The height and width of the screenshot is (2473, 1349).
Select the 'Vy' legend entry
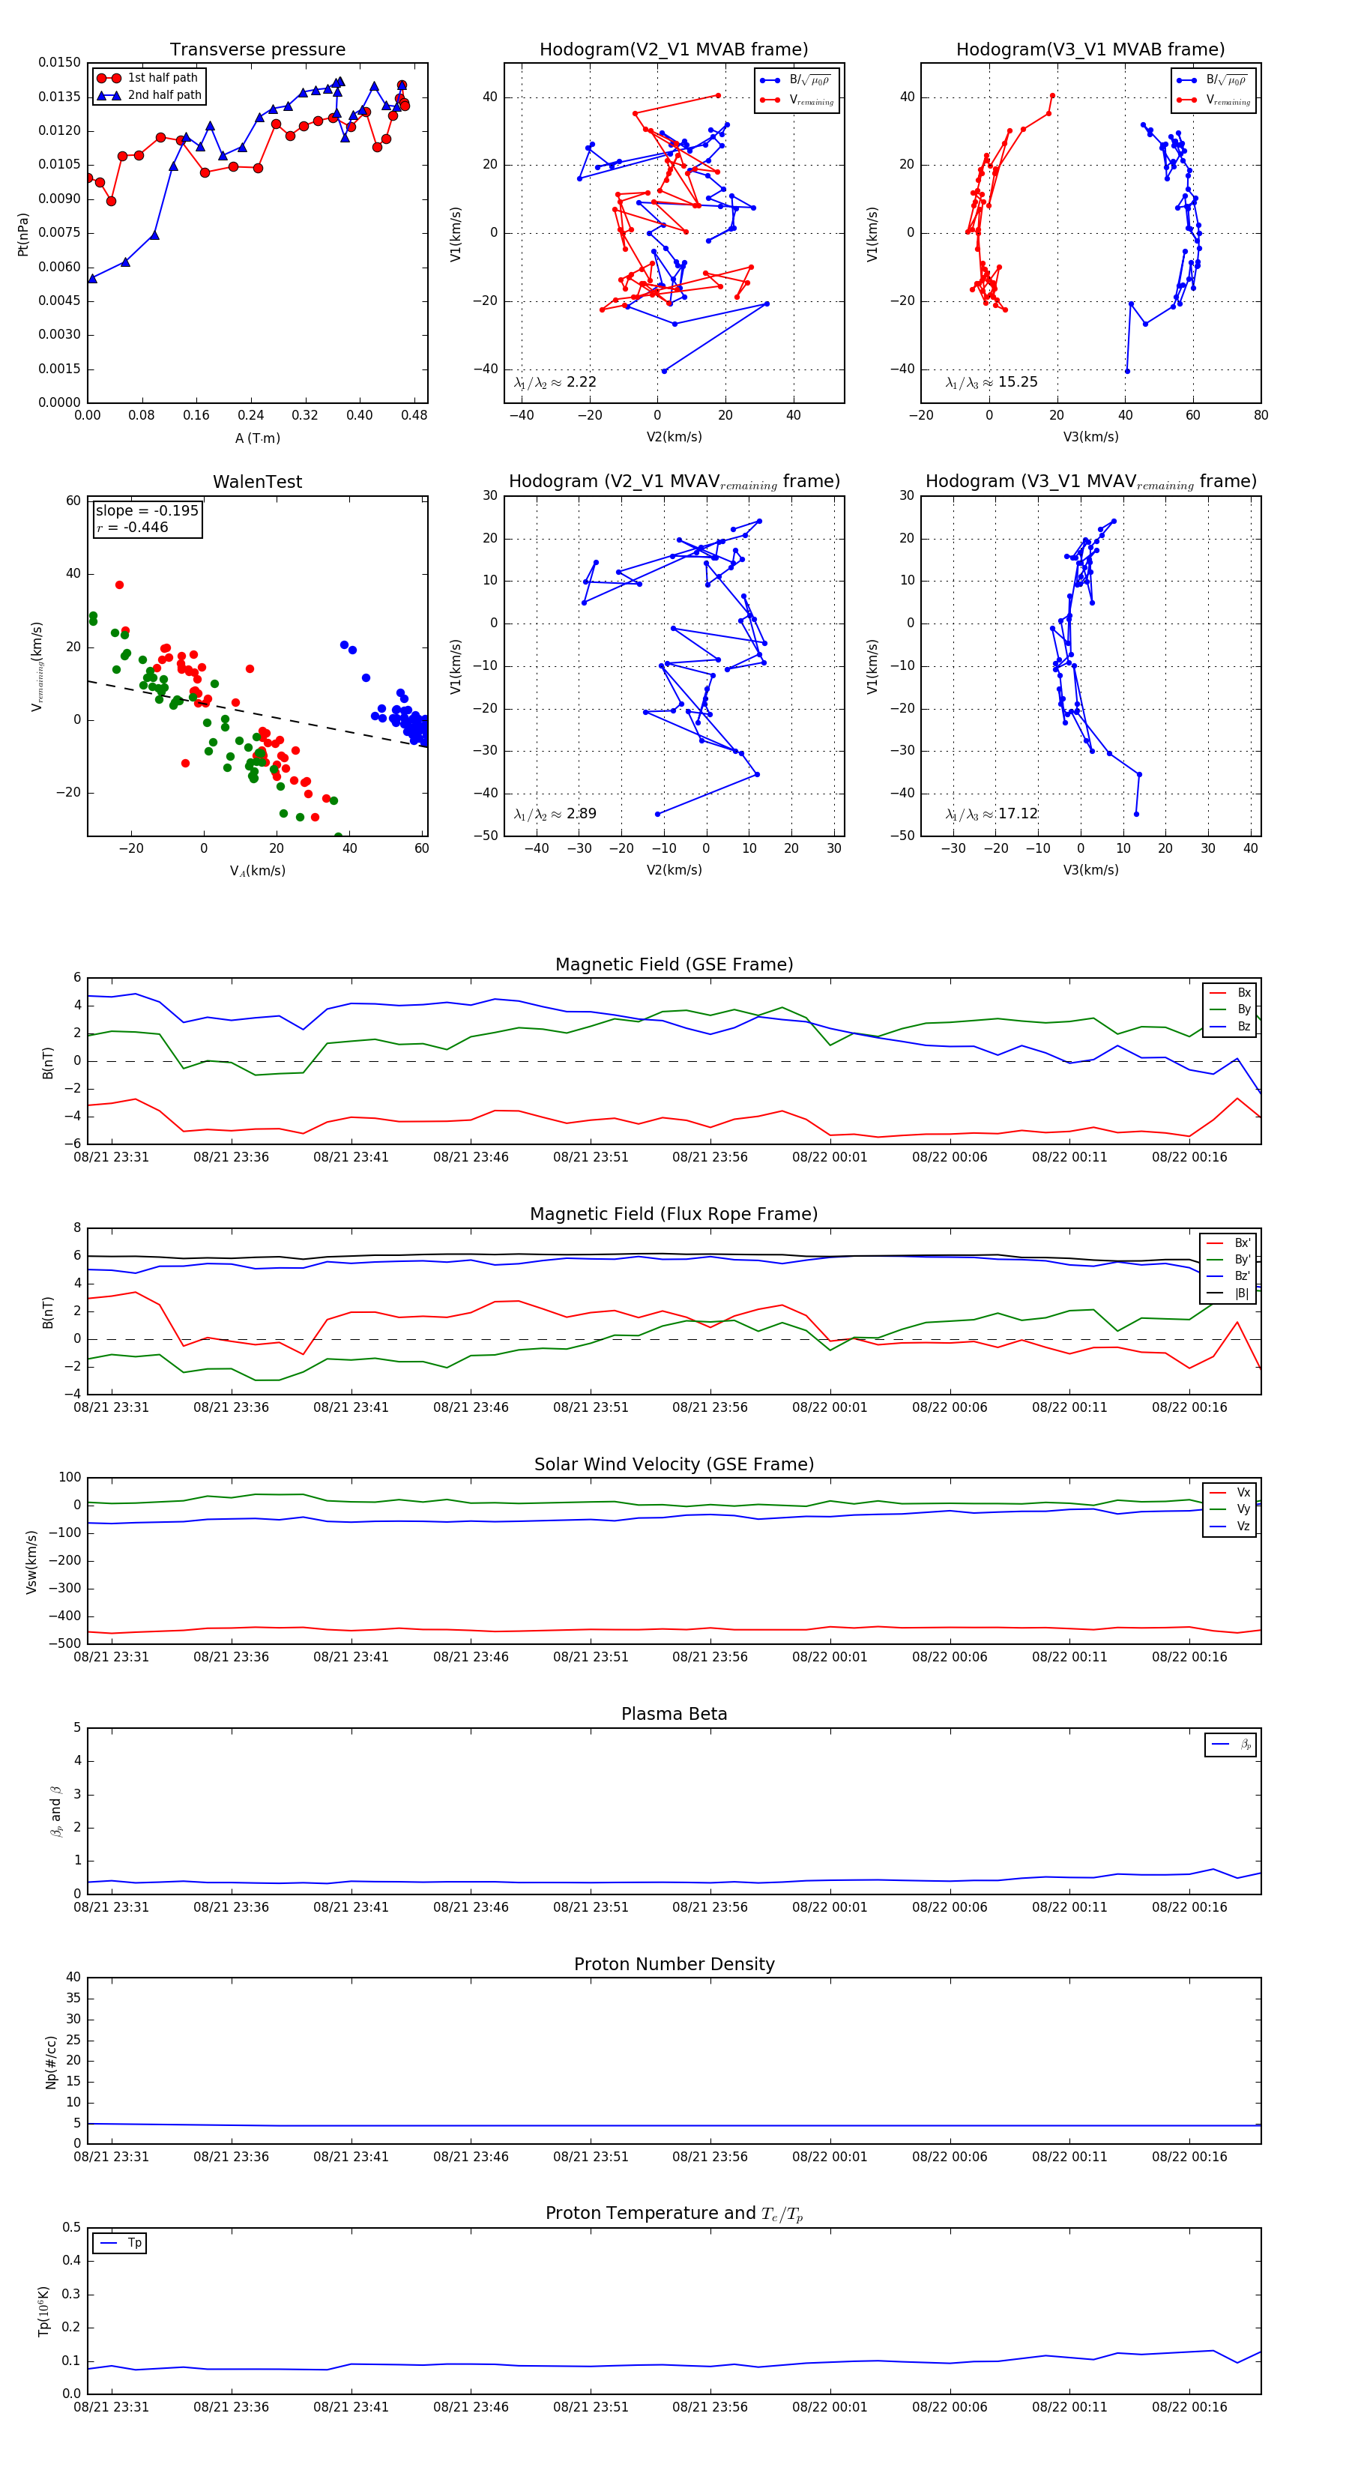tap(1230, 1509)
